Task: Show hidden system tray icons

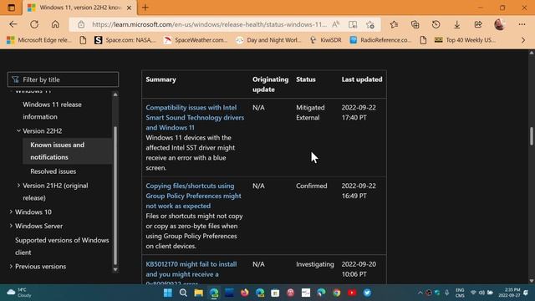Action: tap(420, 293)
